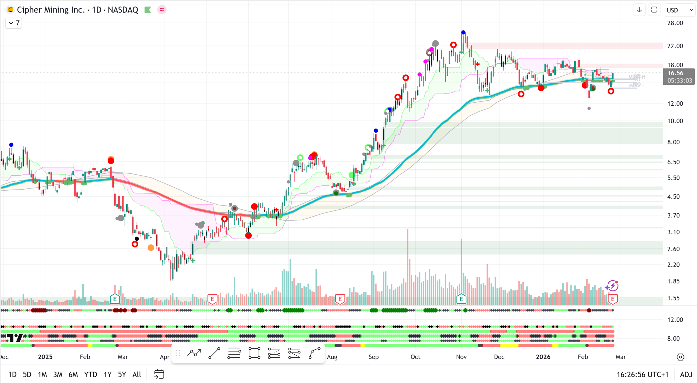Select the rectangle drawing tool

tap(254, 353)
